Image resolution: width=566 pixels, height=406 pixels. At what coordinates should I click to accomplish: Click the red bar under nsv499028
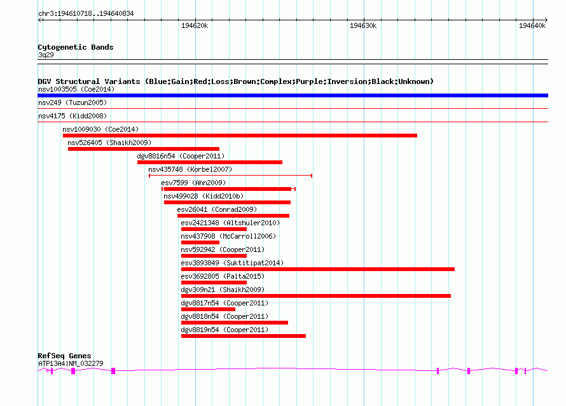pyautogui.click(x=228, y=202)
